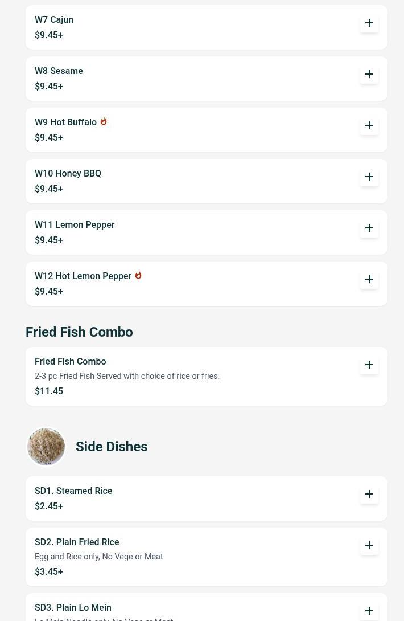Screen dimensions: 404x621
Task: Add SD1. Steamed Rice side
Action: click(369, 494)
